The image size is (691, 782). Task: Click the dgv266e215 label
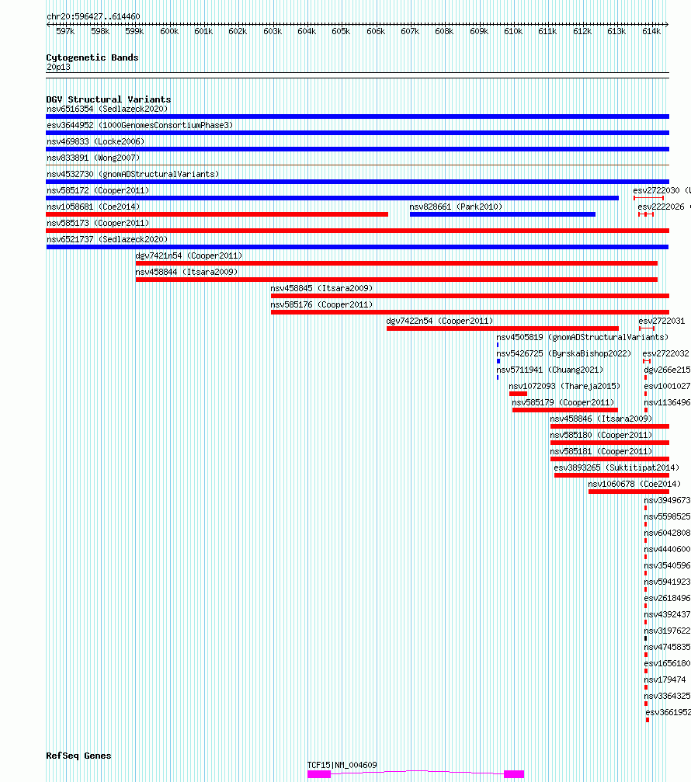point(667,370)
